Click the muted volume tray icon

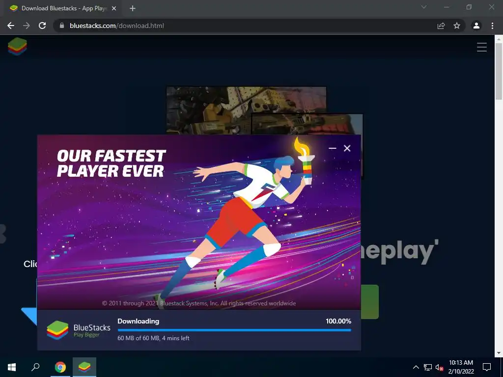coord(439,367)
